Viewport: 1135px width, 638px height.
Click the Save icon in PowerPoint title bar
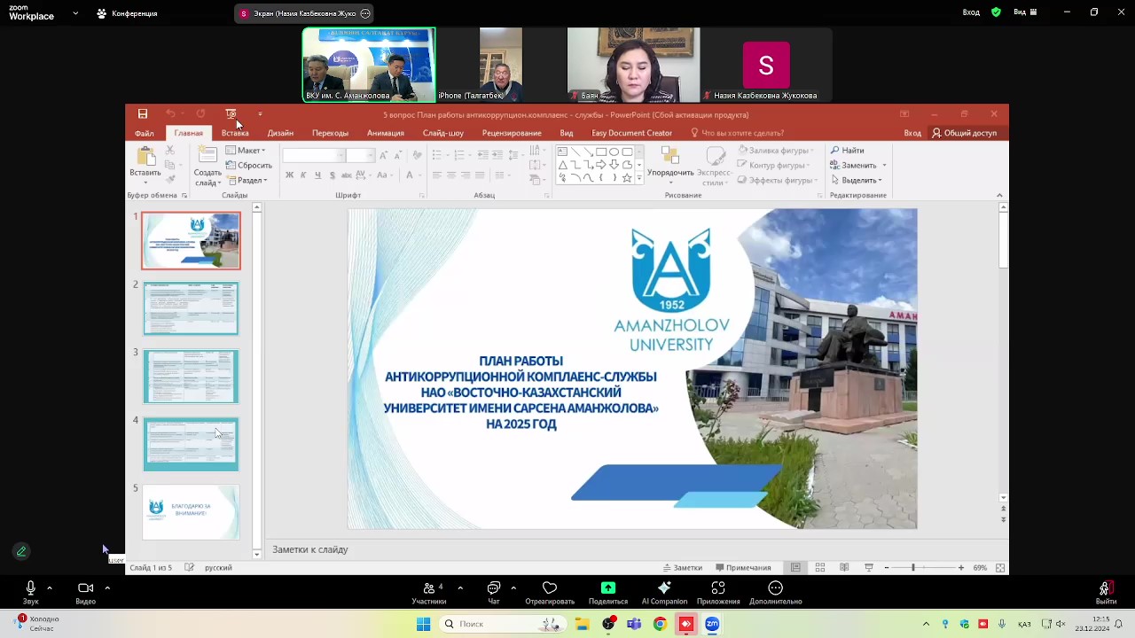coord(143,114)
